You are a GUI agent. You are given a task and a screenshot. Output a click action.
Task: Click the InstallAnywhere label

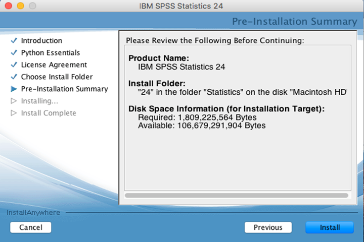[33, 213]
